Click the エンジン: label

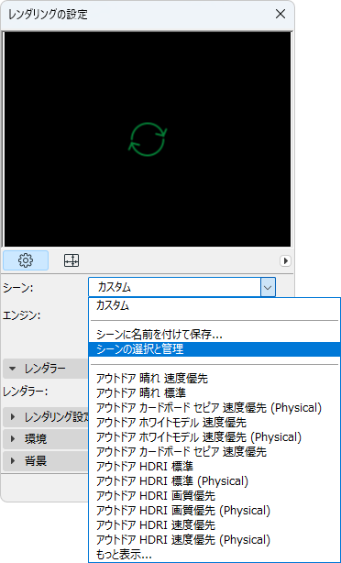point(21,316)
